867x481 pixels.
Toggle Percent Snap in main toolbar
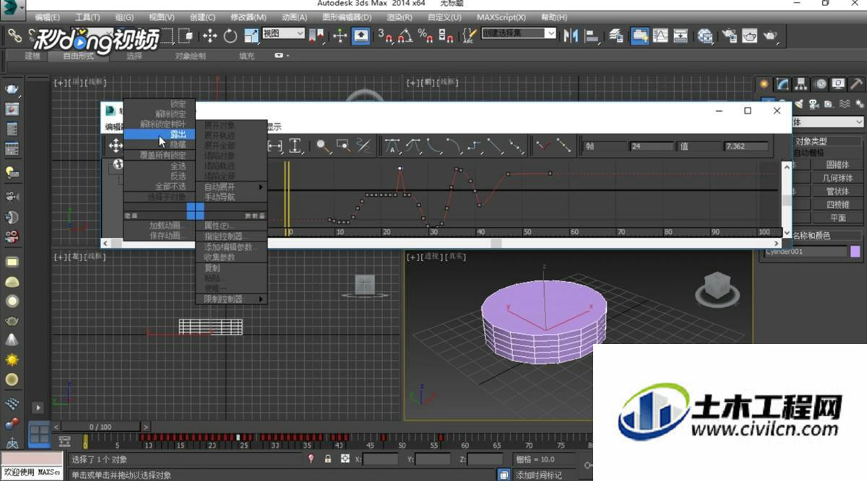pyautogui.click(x=426, y=35)
